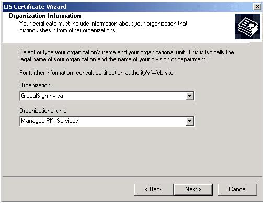Viewport: 264px width, 203px height.
Task: Click into the GlobalSign nv-sa text field
Action: 103,96
